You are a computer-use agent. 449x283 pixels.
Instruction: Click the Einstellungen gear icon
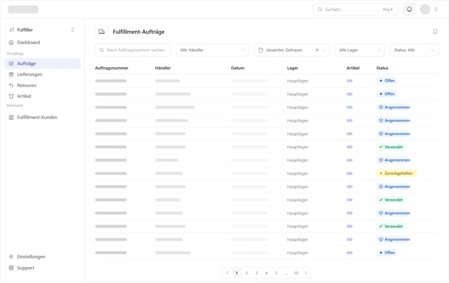11,257
